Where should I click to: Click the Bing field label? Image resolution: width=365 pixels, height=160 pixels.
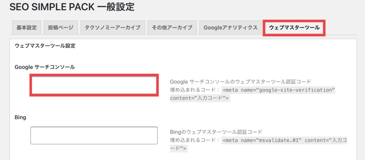point(20,118)
